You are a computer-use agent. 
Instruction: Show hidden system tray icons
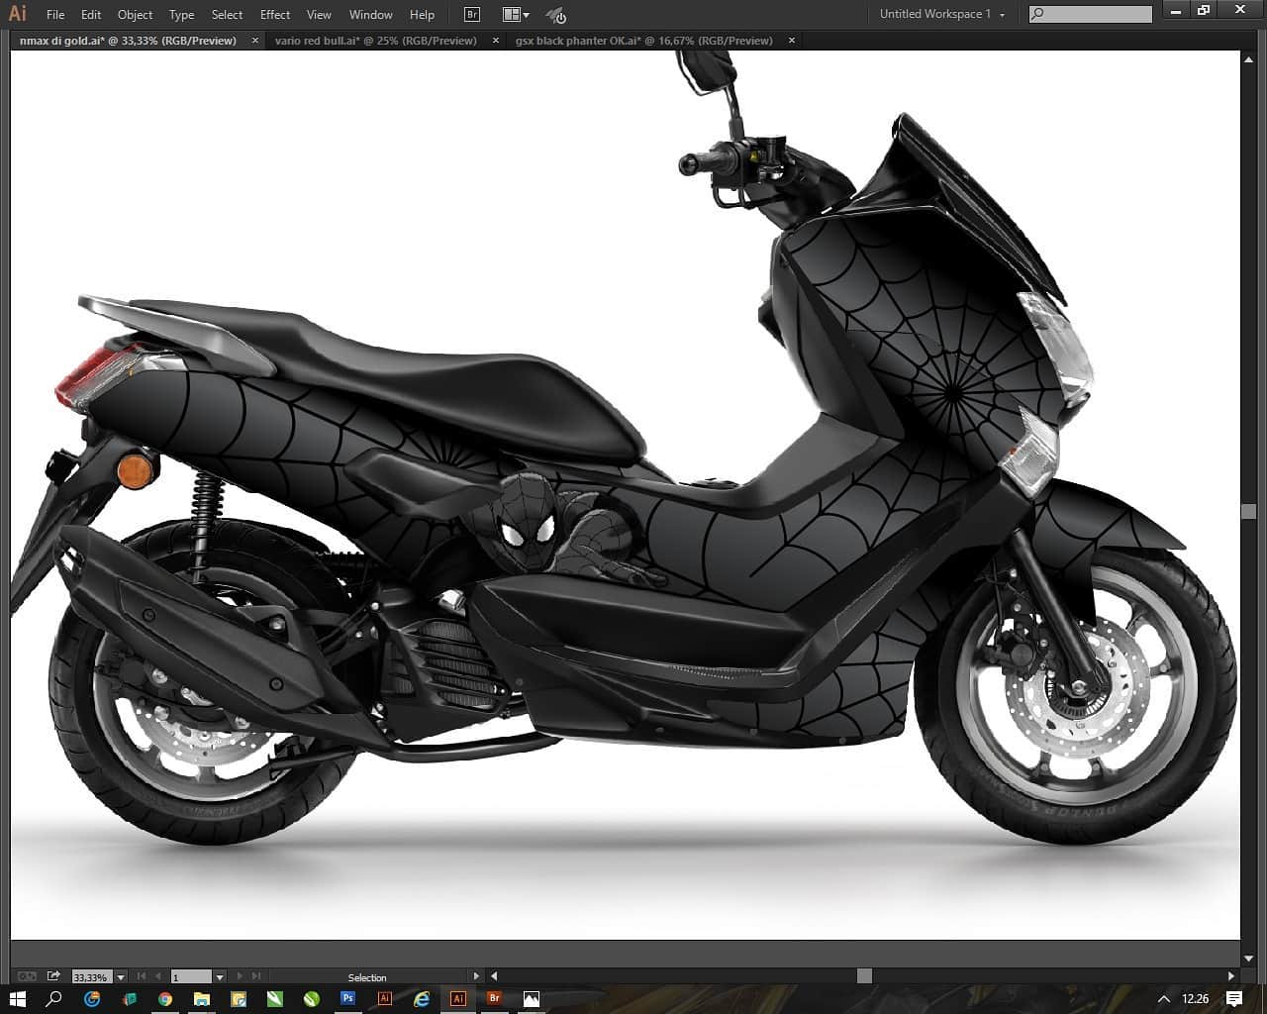coord(1164,999)
